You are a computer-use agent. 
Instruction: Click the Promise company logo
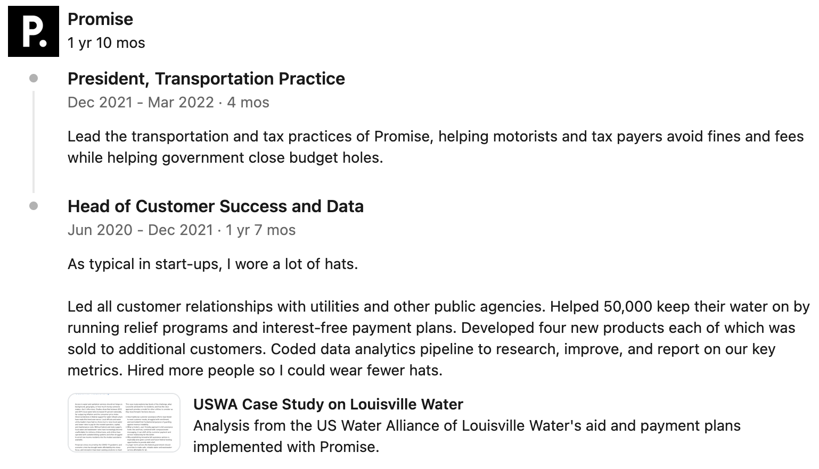[x=33, y=31]
